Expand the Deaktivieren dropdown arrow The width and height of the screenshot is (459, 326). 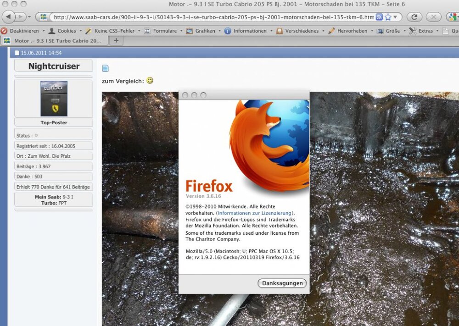[44, 31]
